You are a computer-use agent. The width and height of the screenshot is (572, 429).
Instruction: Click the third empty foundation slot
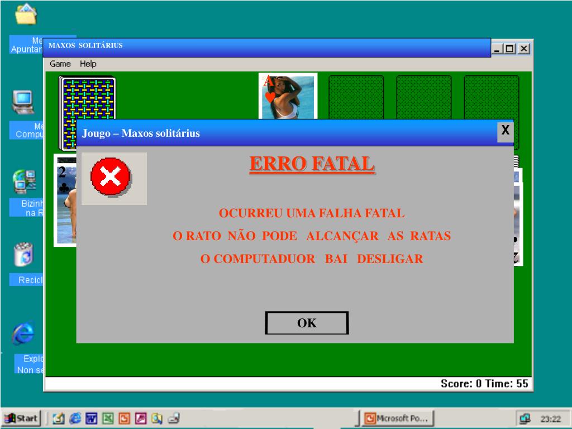[x=492, y=97]
